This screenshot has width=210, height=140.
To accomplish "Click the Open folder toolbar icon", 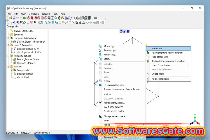I will point(10,18).
